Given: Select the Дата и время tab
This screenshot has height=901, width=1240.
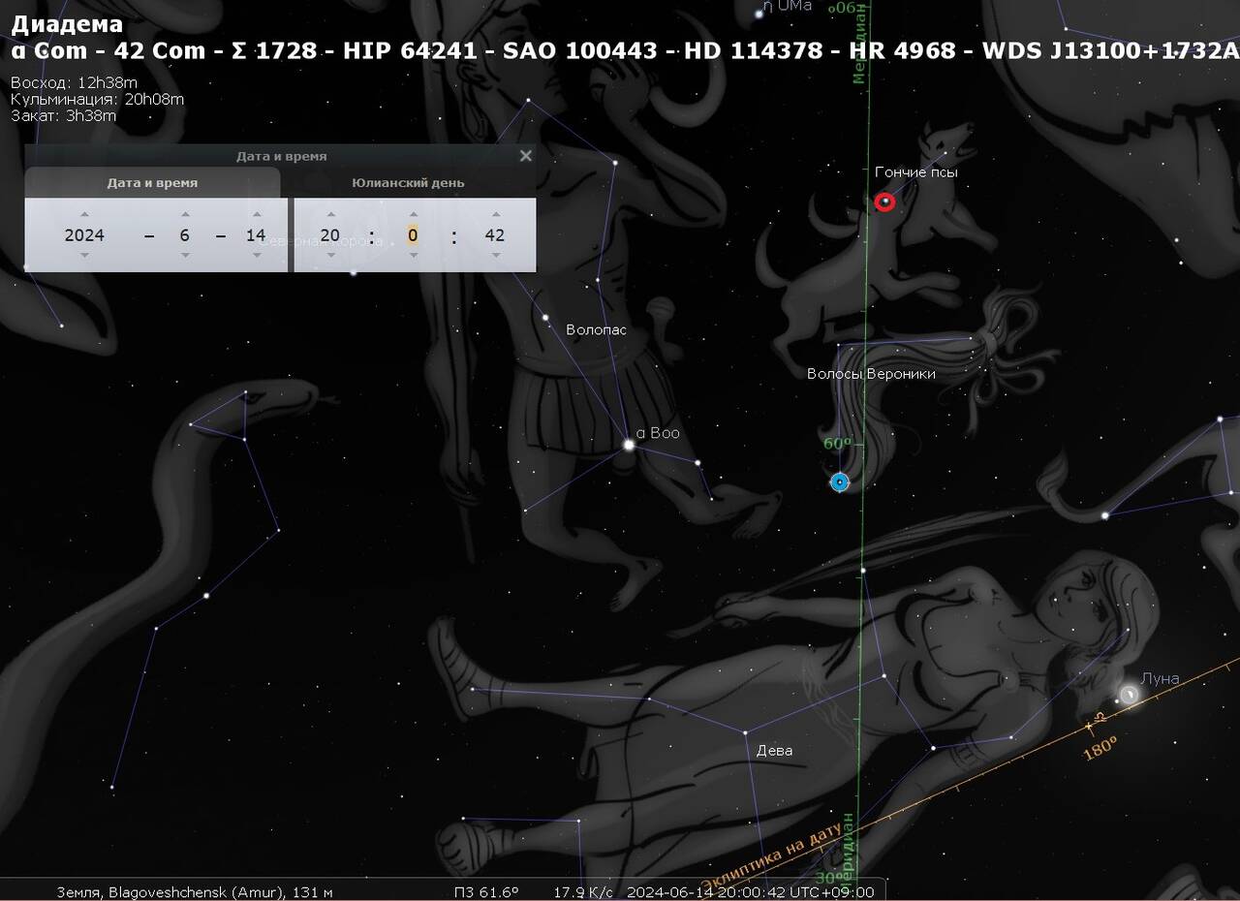Looking at the screenshot, I should point(152,182).
